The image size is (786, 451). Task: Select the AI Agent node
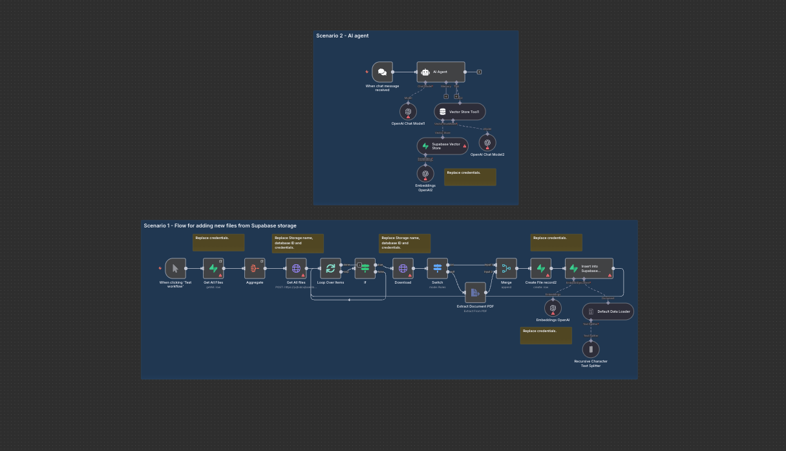coord(440,72)
